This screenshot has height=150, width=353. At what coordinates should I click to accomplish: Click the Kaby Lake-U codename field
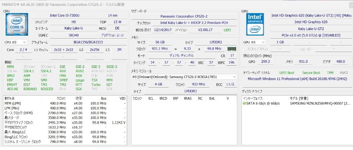click(x=74, y=28)
